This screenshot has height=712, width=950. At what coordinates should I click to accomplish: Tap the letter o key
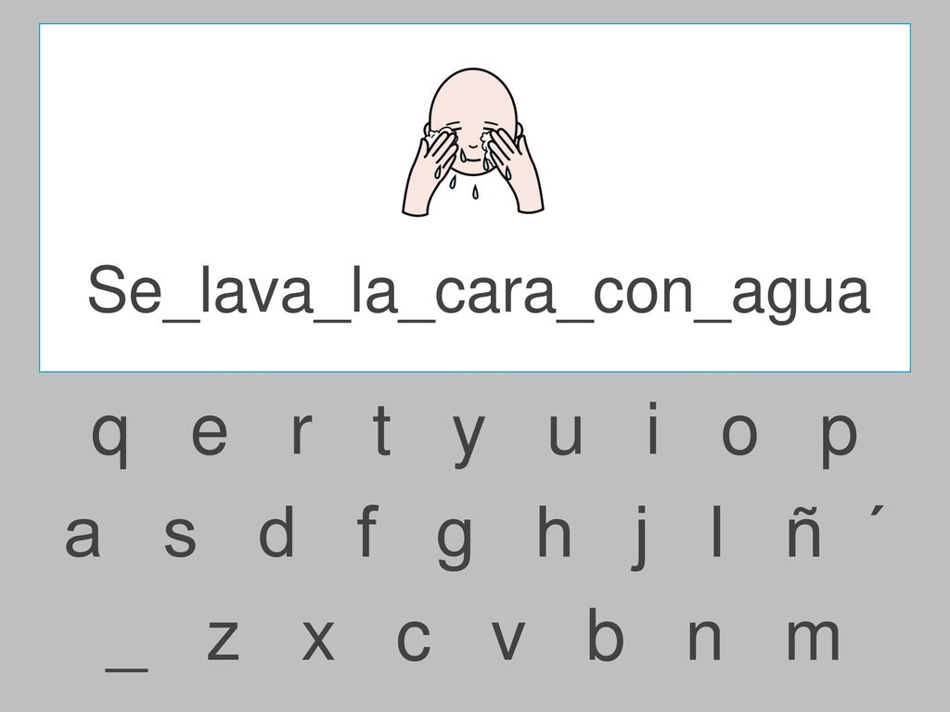pos(739,435)
